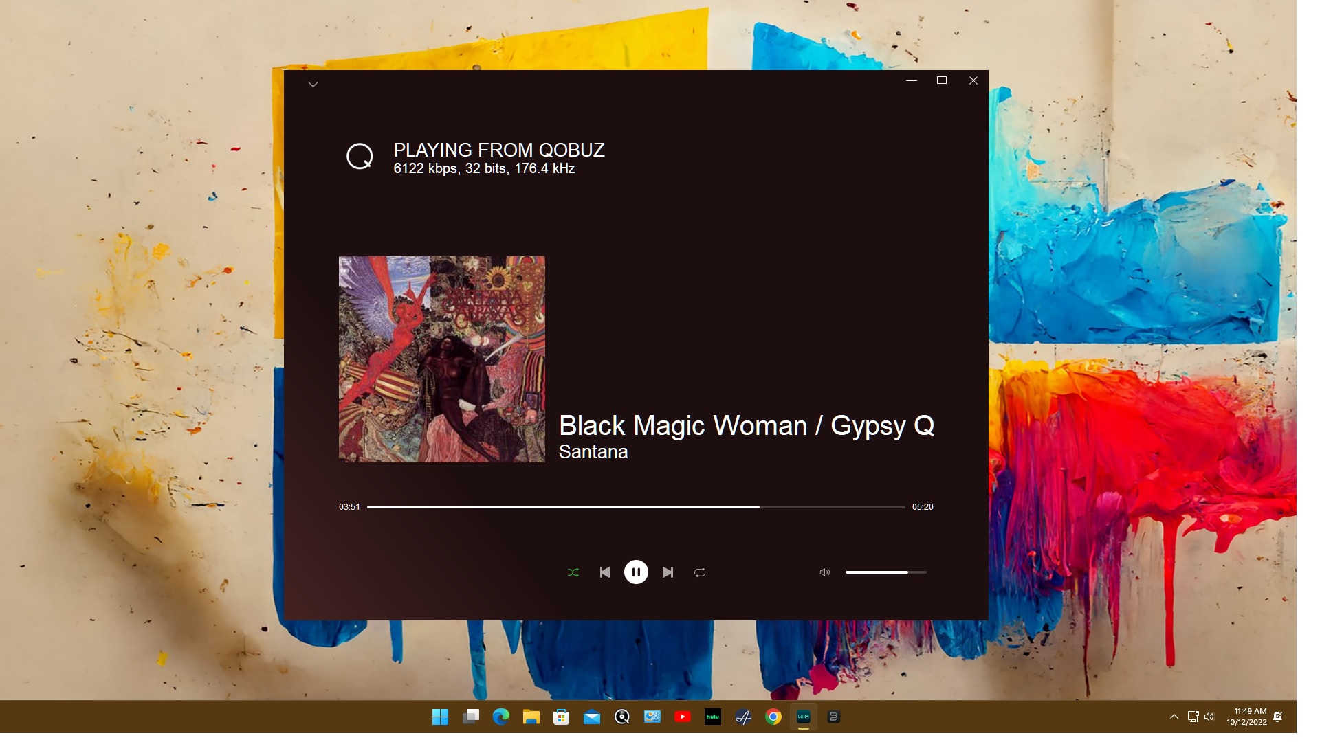Click the Santana artist name
This screenshot has width=1320, height=742.
(x=593, y=452)
